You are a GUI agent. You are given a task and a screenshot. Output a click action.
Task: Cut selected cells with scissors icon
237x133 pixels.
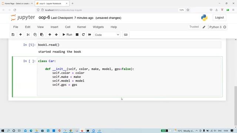click(x=28, y=35)
